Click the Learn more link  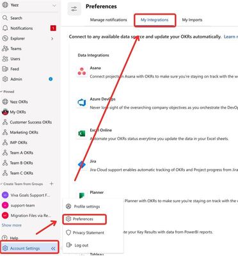[x=231, y=36]
